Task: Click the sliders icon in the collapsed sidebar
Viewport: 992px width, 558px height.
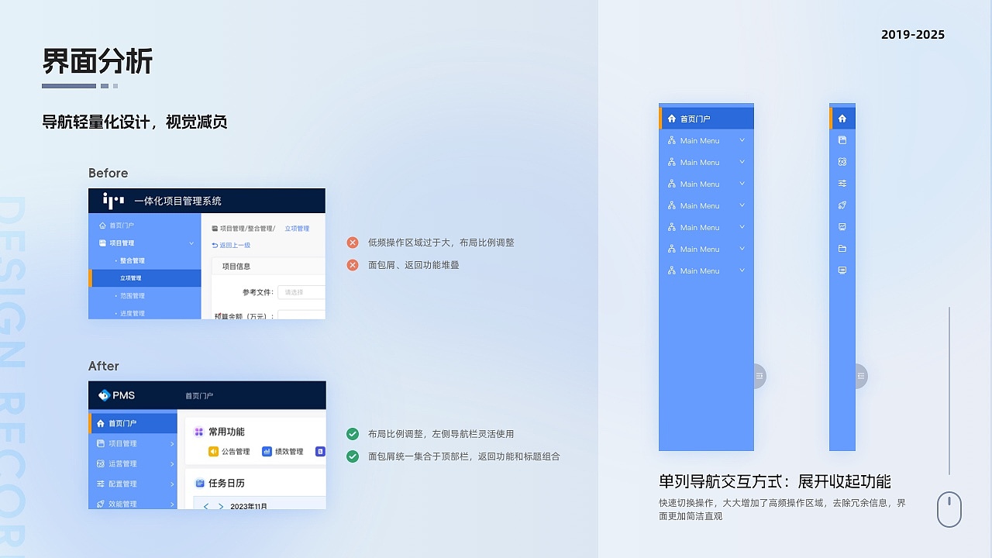Action: point(843,183)
